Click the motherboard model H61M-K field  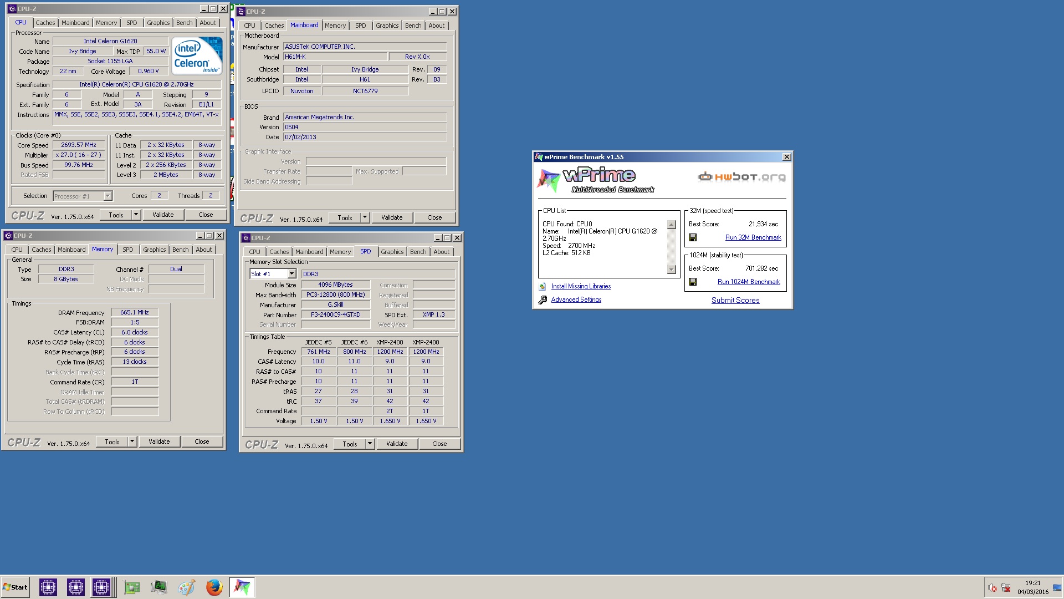(x=335, y=57)
